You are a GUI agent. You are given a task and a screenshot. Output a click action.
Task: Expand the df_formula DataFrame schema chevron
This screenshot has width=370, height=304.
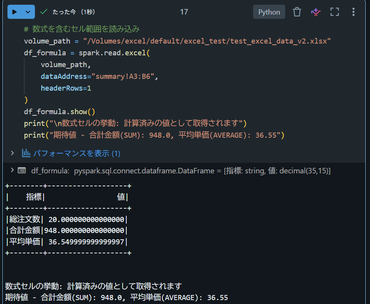[x=12, y=170]
